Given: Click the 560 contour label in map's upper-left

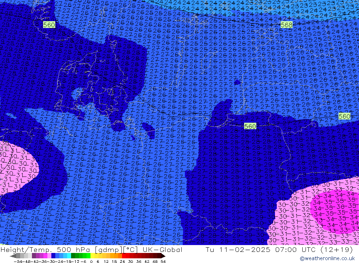Looking at the screenshot, I should (x=49, y=25).
